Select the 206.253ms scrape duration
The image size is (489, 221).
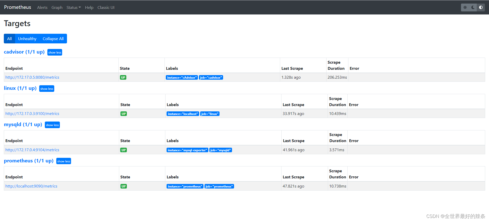337,77
